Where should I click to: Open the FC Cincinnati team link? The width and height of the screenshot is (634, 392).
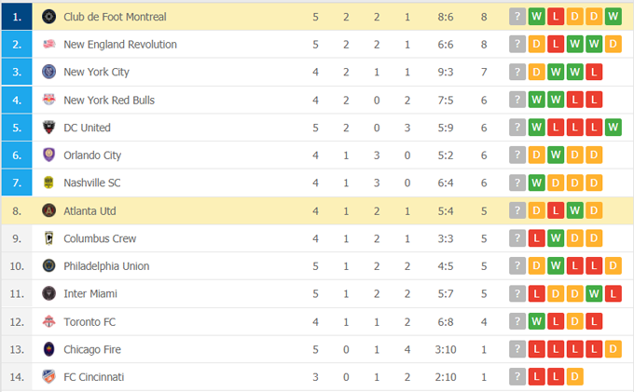[x=93, y=377]
